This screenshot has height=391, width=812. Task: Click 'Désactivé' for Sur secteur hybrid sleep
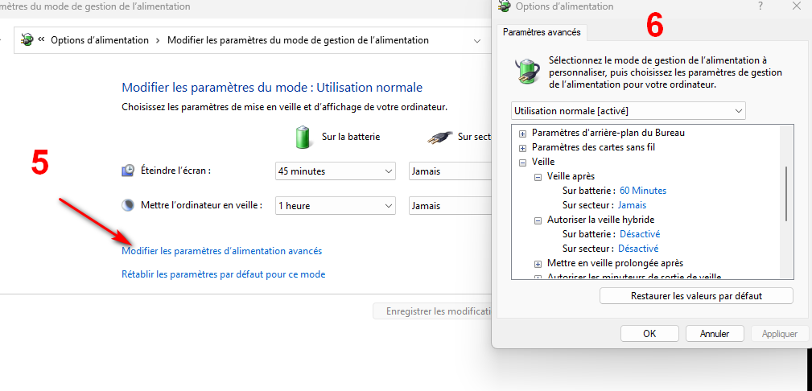[x=638, y=249]
